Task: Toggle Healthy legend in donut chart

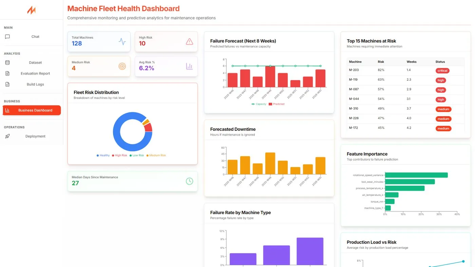Action: 103,156
